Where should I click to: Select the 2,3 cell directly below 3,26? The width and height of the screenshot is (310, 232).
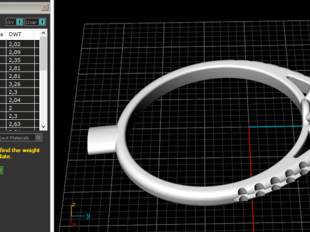[20, 92]
